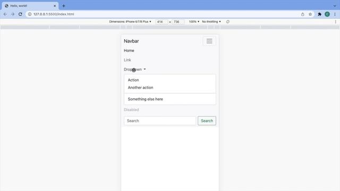Image resolution: width=340 pixels, height=191 pixels.
Task: Open the No throttling dropdown
Action: click(x=211, y=22)
